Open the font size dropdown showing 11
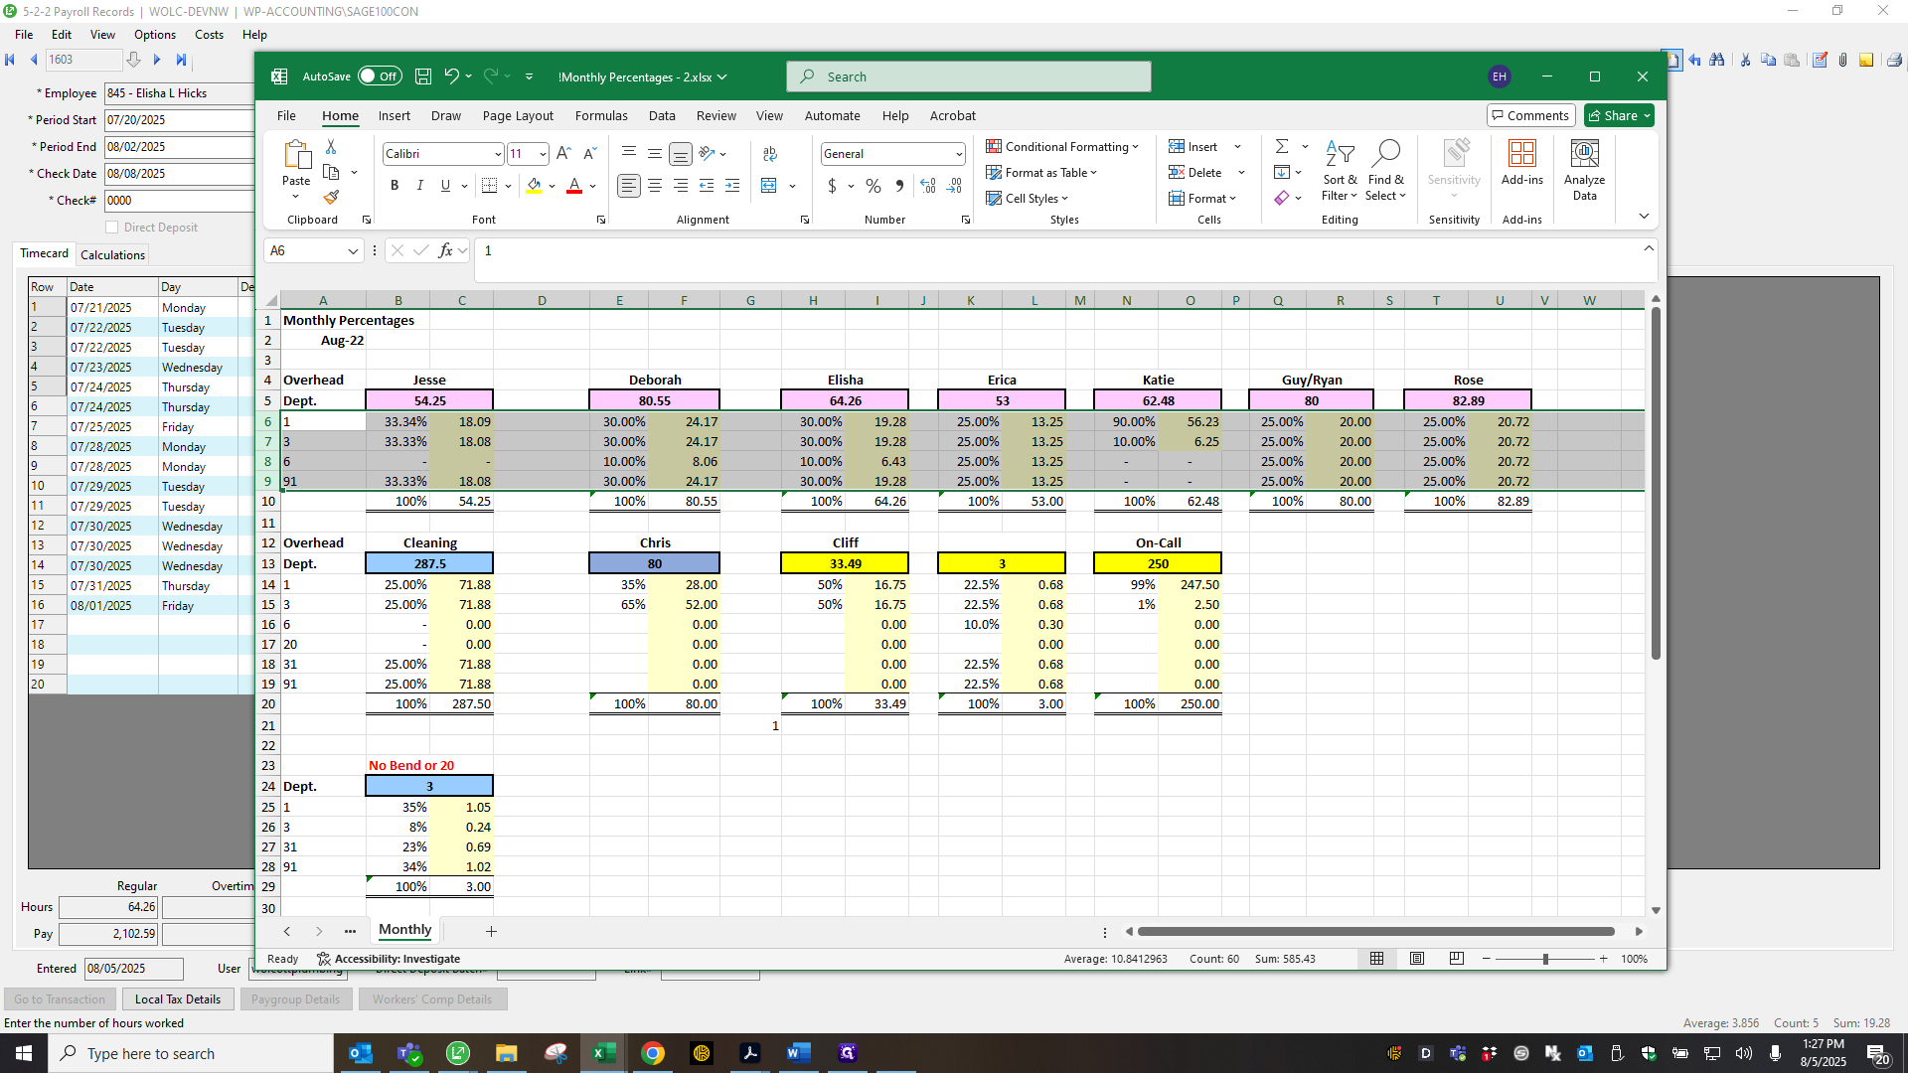The width and height of the screenshot is (1908, 1073). [x=543, y=154]
